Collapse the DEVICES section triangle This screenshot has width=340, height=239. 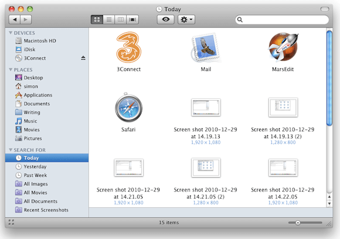(x=11, y=33)
